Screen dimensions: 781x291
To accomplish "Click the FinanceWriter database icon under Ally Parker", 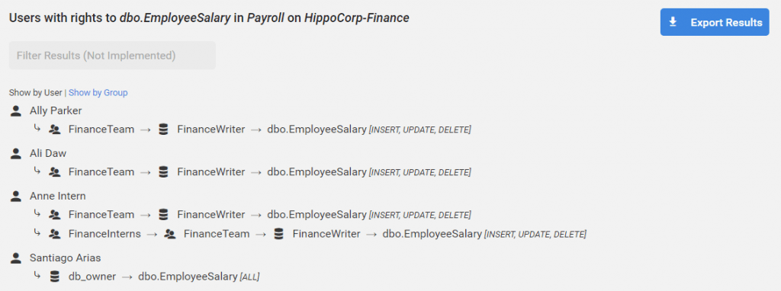I will pos(163,130).
